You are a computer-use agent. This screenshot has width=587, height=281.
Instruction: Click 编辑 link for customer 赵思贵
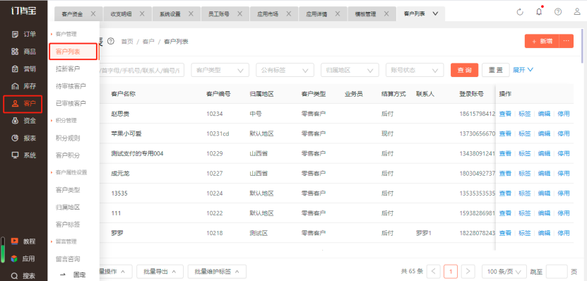pos(544,114)
